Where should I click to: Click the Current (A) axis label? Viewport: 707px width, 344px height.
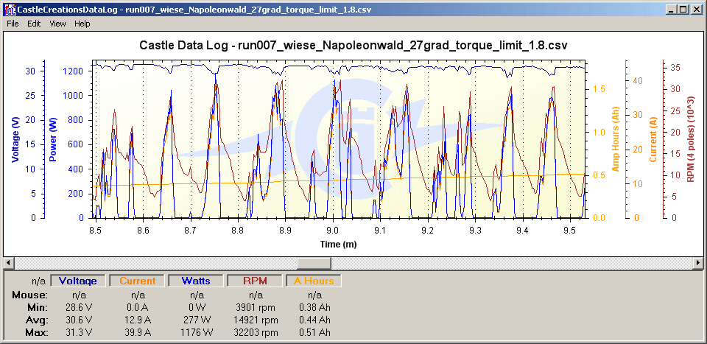point(653,139)
